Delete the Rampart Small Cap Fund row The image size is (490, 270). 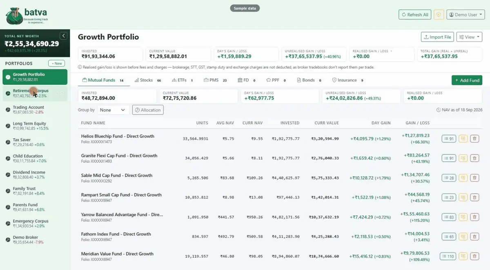(x=474, y=197)
